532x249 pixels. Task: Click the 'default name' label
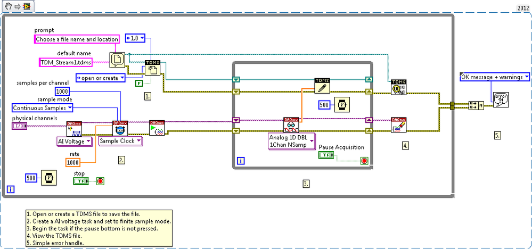(x=74, y=53)
